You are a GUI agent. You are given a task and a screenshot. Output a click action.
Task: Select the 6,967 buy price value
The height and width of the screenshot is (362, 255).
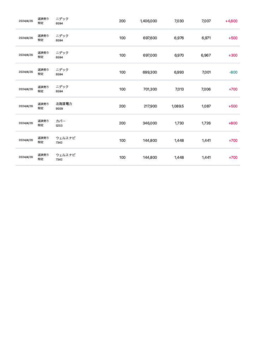coord(206,56)
